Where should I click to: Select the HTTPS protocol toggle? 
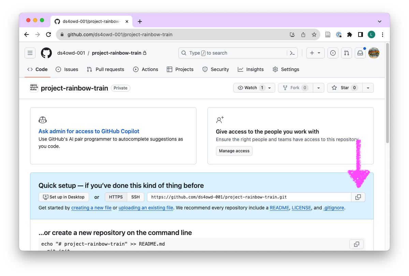pos(116,197)
